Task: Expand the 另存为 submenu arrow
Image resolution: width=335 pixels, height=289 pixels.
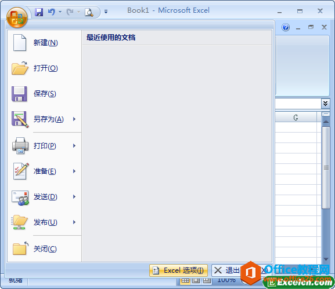Action: tap(74, 119)
